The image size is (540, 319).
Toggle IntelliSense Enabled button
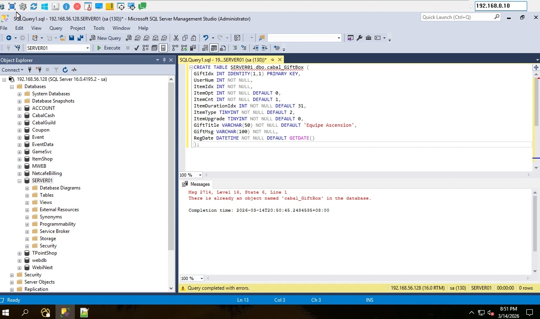[163, 48]
